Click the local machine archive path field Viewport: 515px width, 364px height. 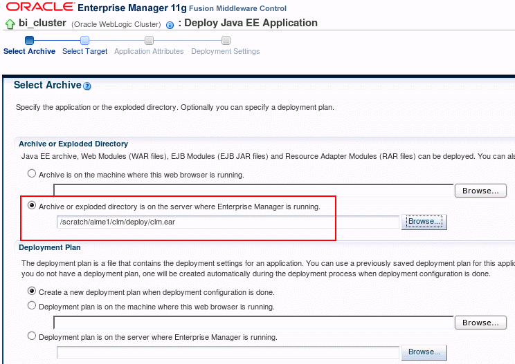[x=253, y=191]
